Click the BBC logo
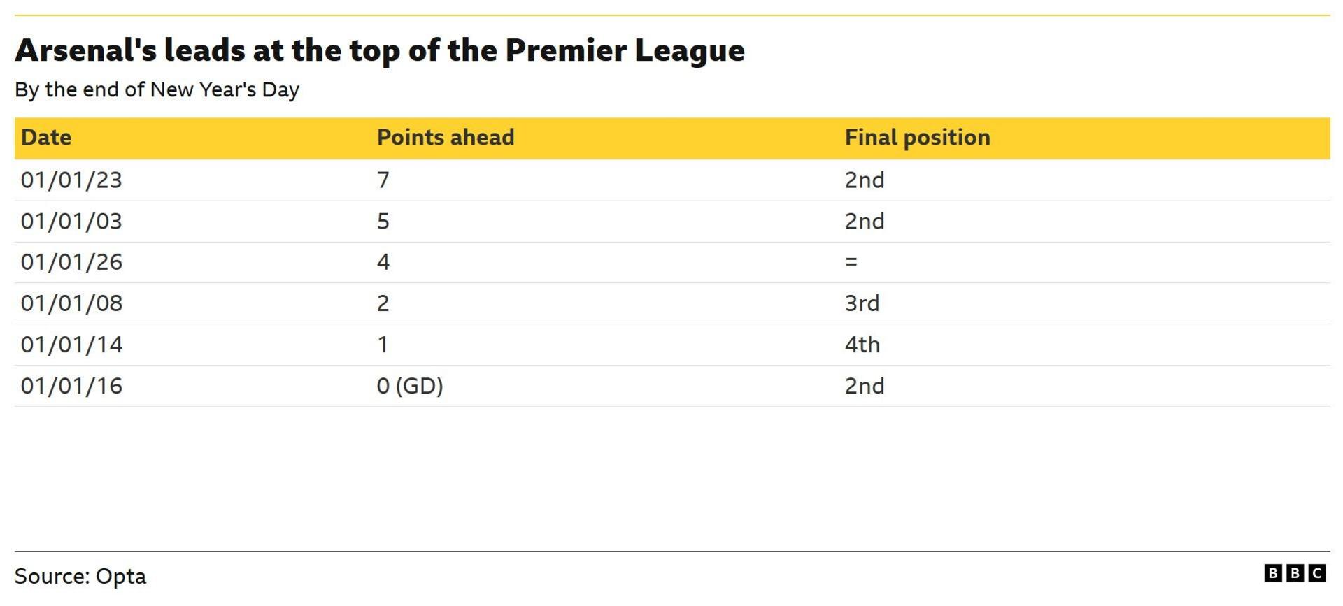1343x606 pixels. 1294,574
